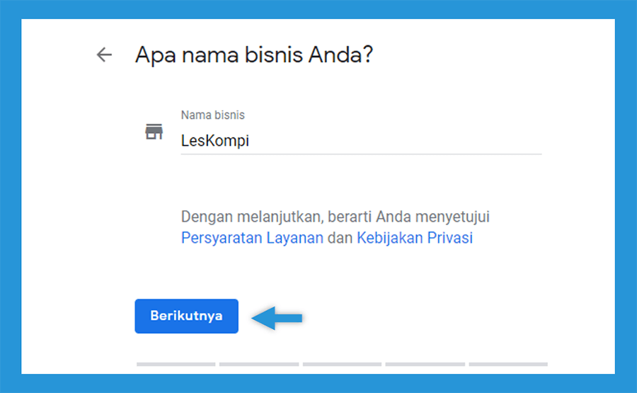Click the first progress bar segment
The width and height of the screenshot is (637, 393).
point(176,364)
